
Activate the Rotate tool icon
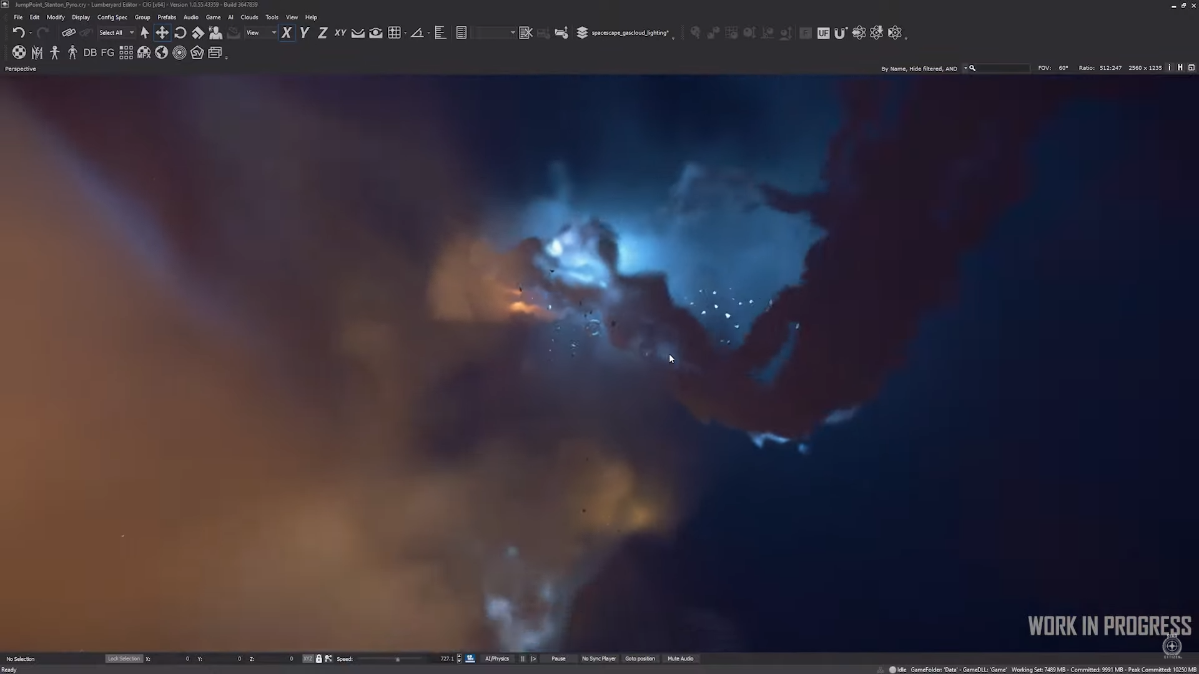pos(180,32)
